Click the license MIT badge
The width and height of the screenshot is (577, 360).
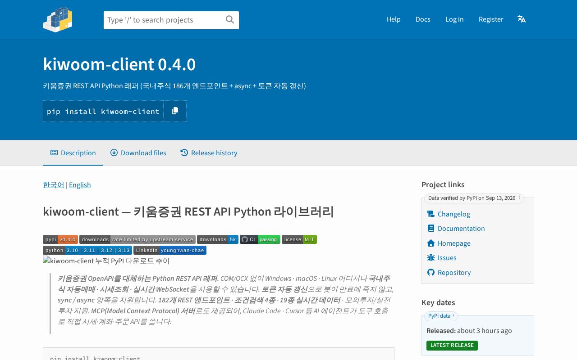[x=299, y=239]
